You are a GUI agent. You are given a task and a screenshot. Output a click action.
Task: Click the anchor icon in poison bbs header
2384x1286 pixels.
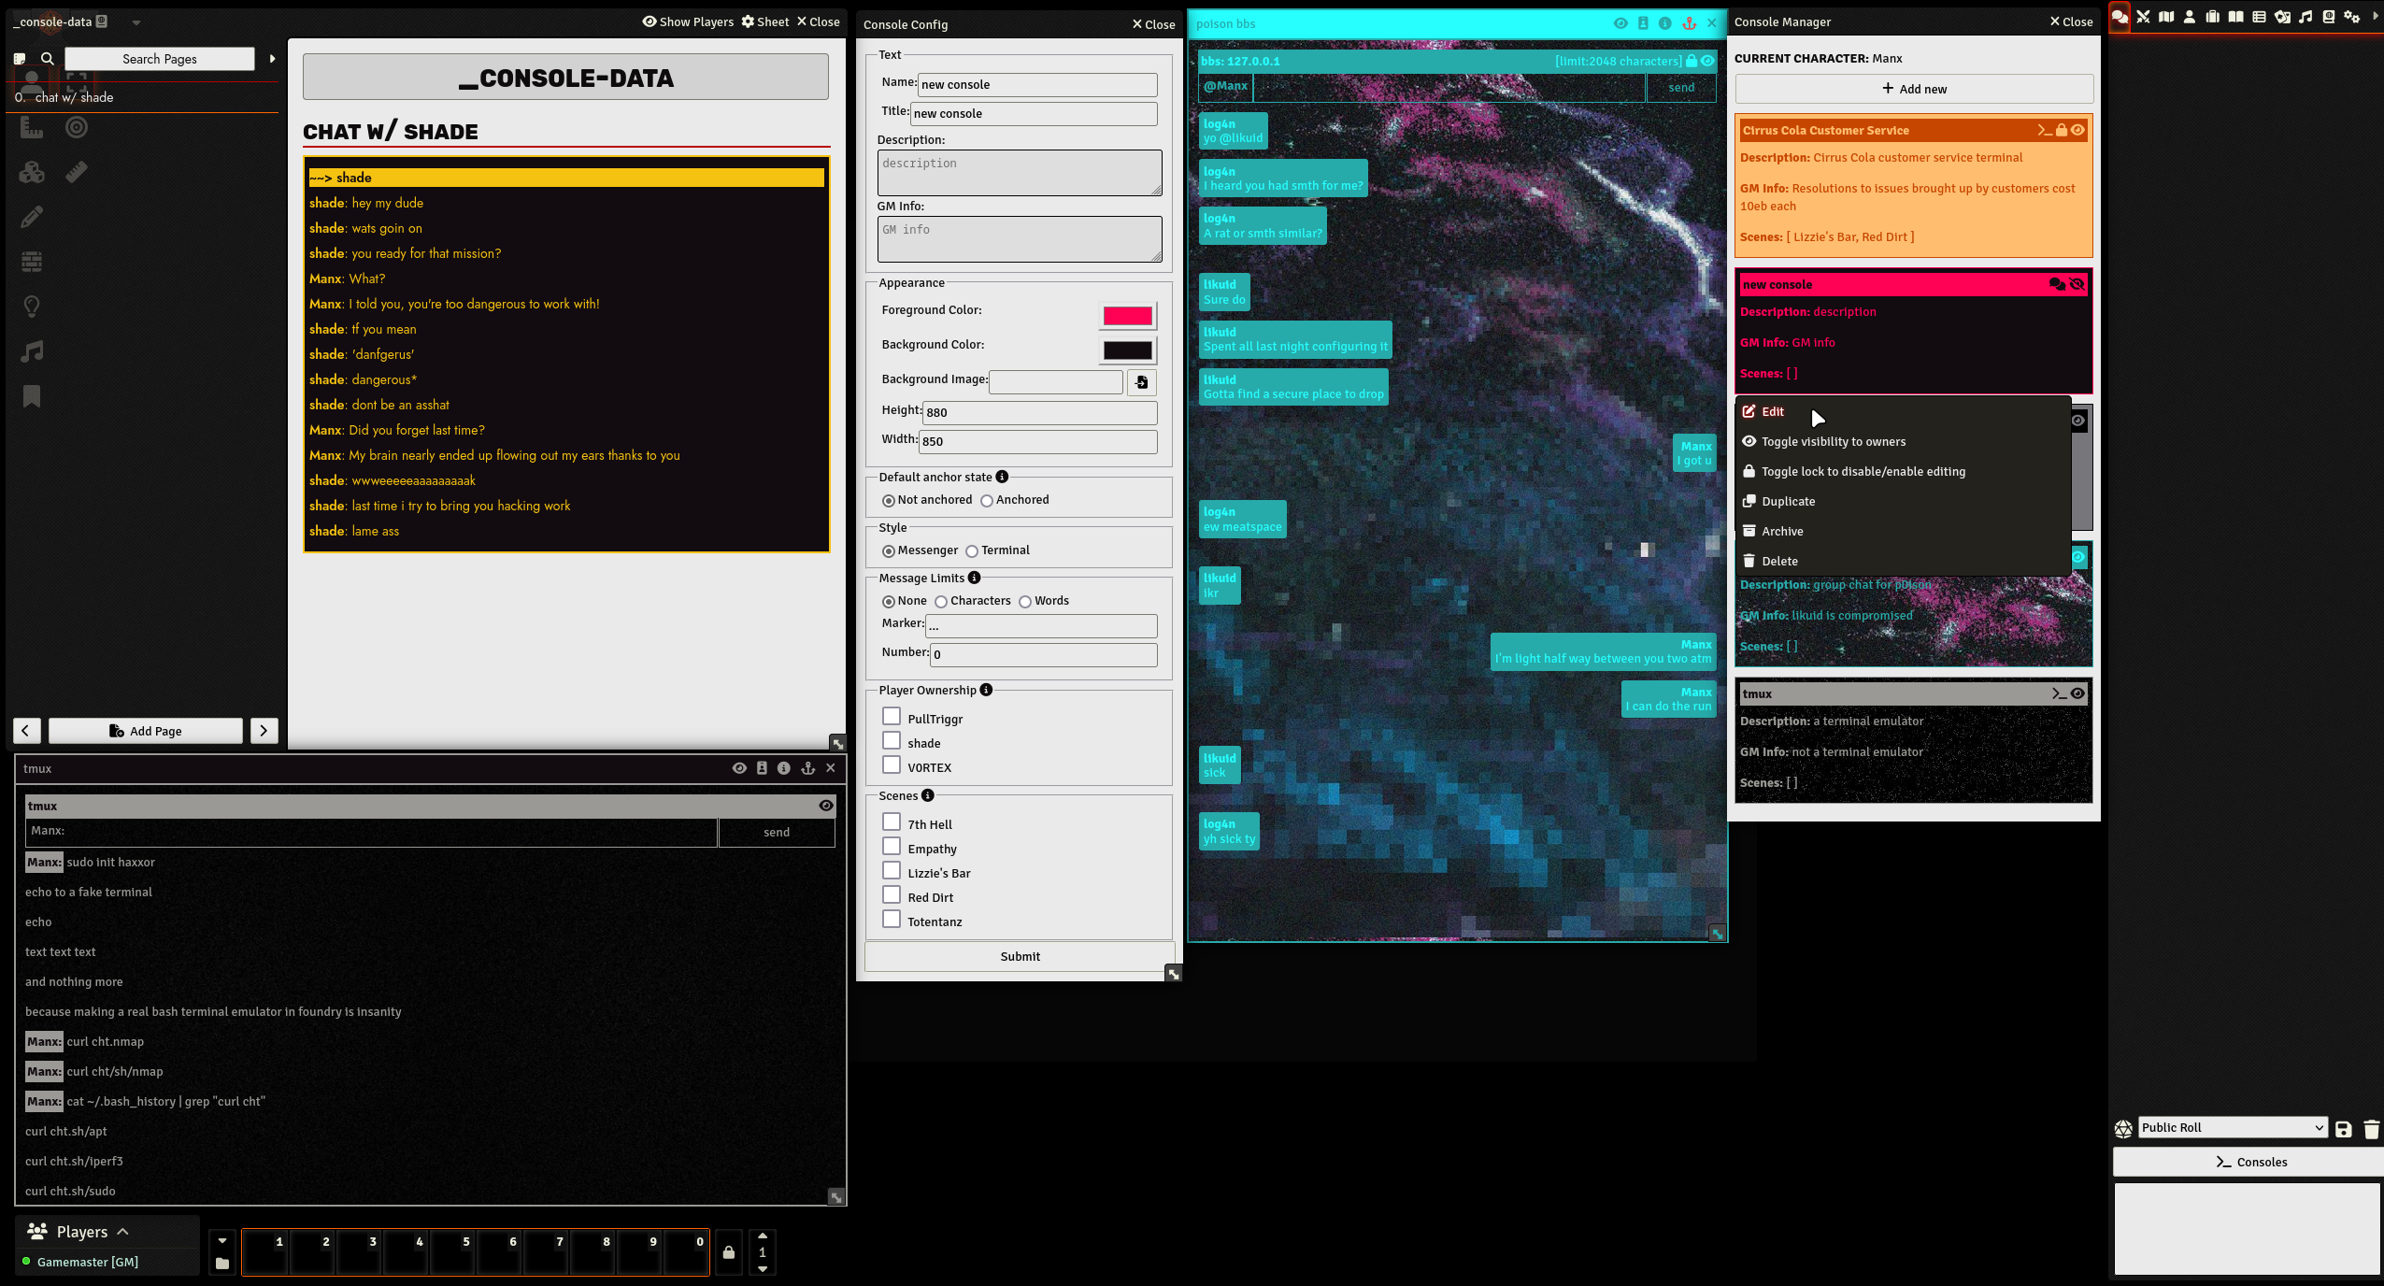[1689, 23]
